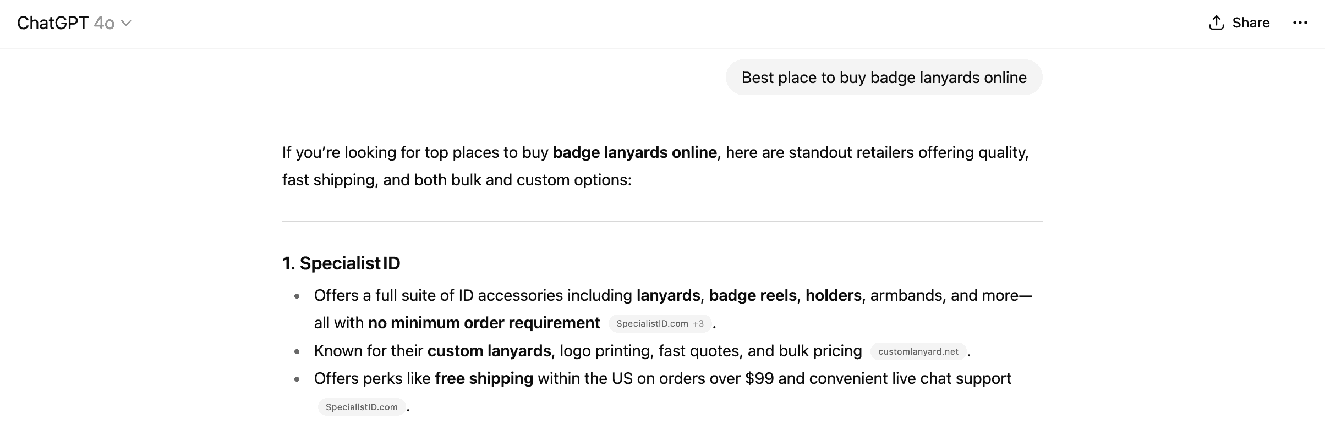The width and height of the screenshot is (1325, 441).
Task: Open the SpecialistID.com +3 citation chip
Action: [x=660, y=323]
